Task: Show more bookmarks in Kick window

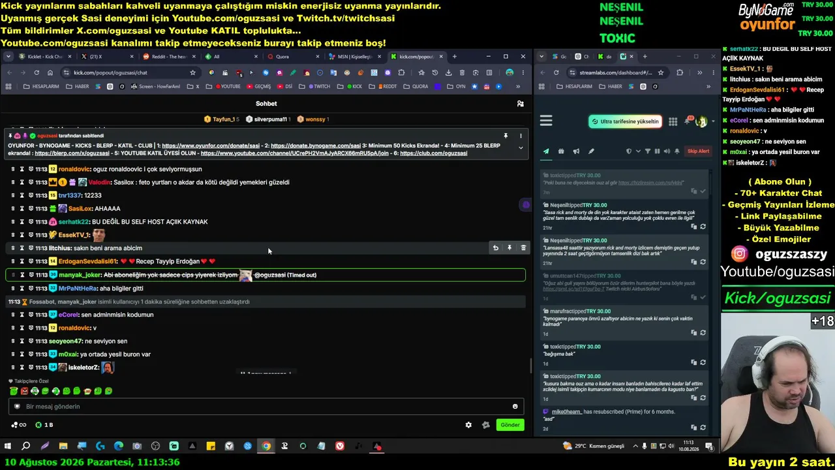Action: pos(519,86)
